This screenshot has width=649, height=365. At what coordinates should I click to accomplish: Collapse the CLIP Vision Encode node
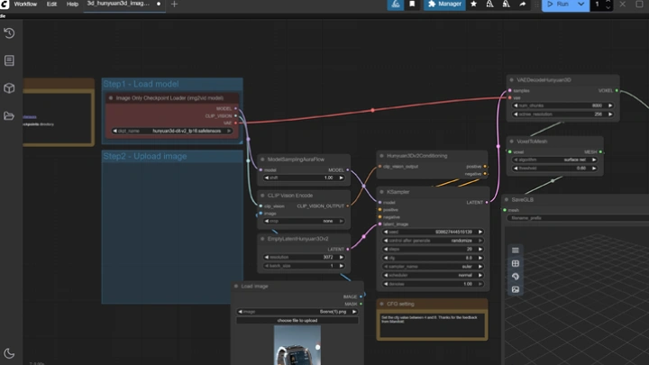coord(262,196)
